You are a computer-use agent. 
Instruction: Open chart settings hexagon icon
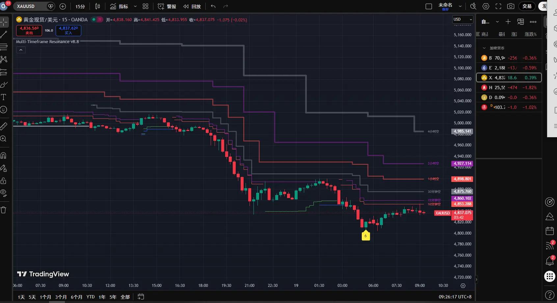coord(486,6)
